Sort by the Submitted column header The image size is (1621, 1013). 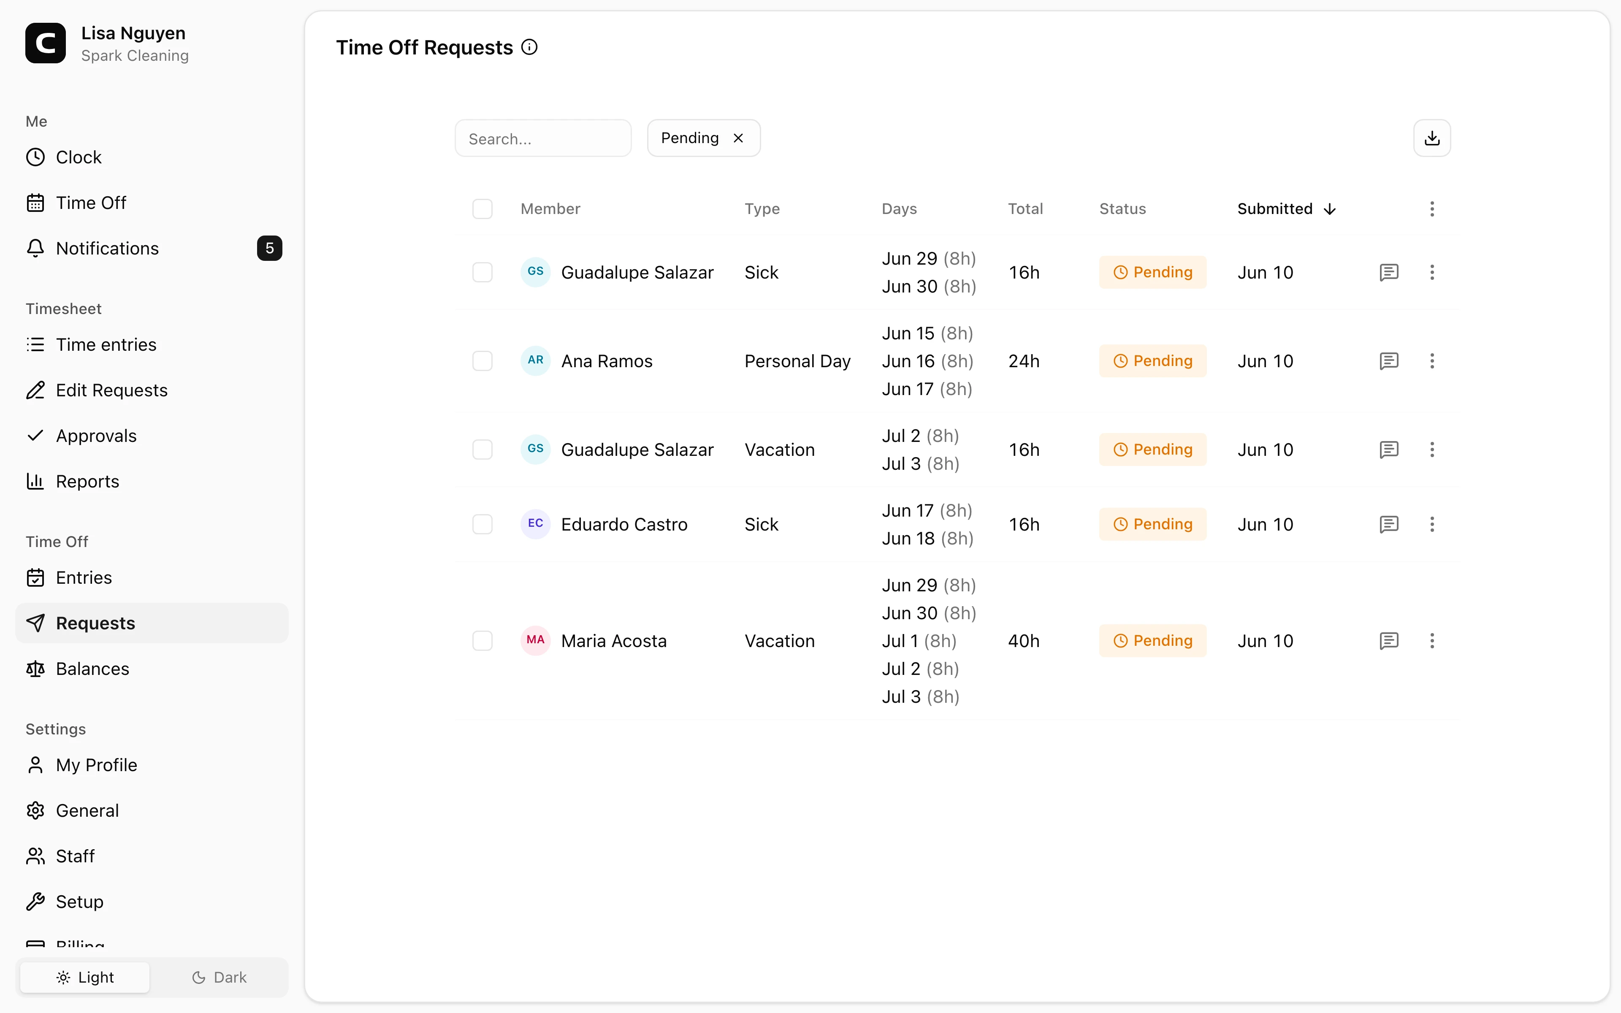pos(1286,209)
